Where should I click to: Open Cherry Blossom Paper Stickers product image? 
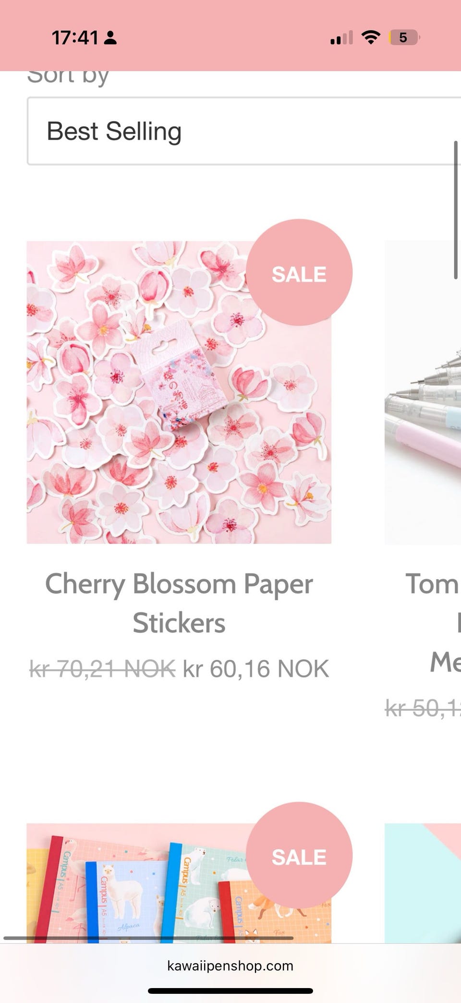179,392
